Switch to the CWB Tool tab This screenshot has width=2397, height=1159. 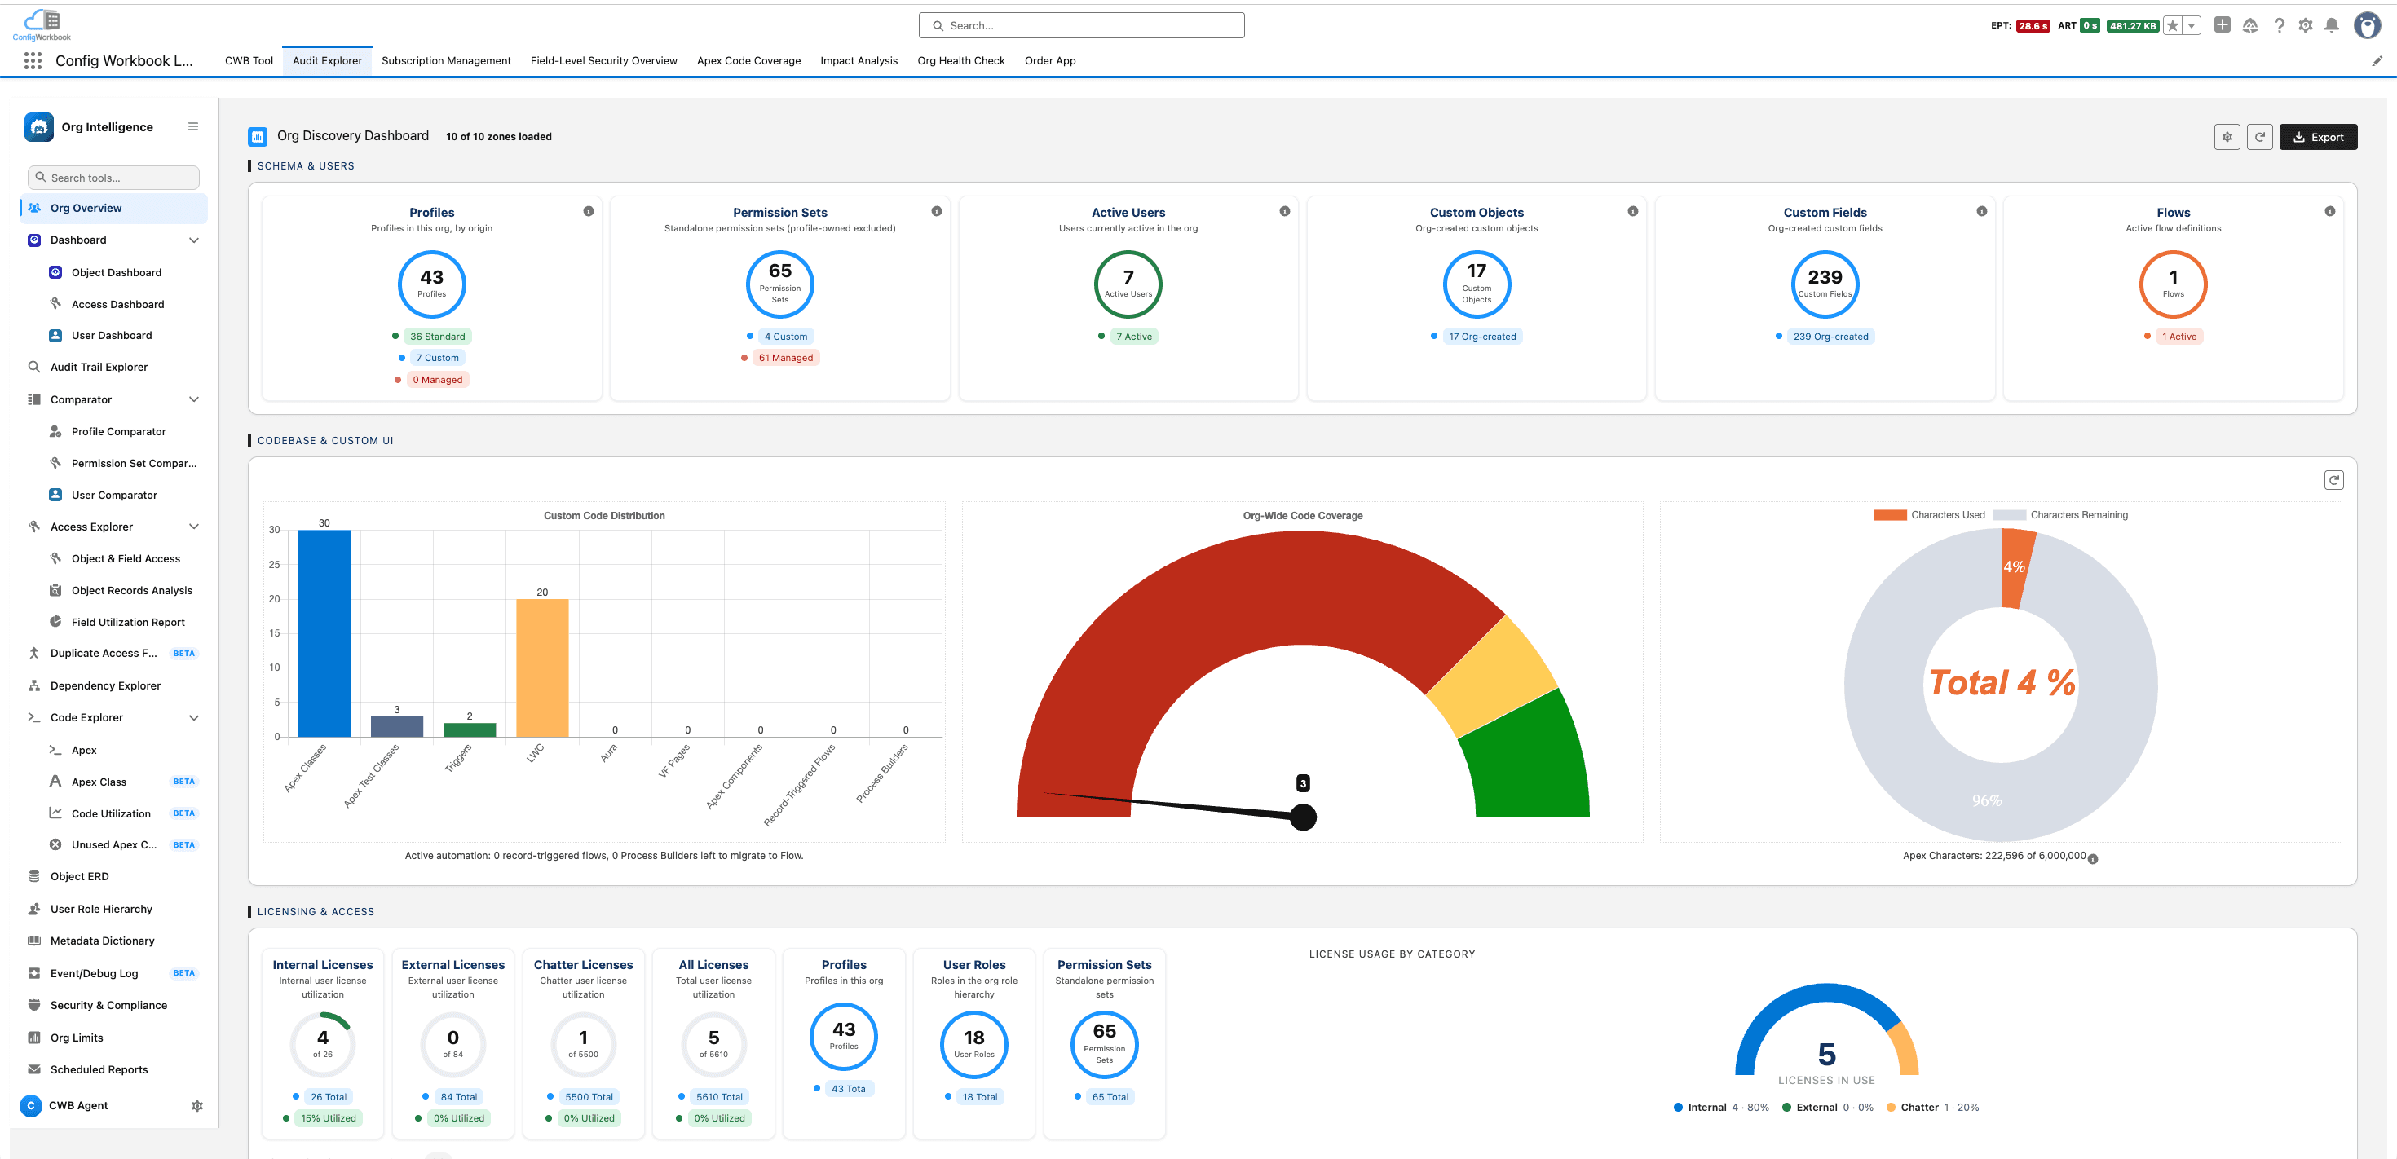click(x=249, y=60)
